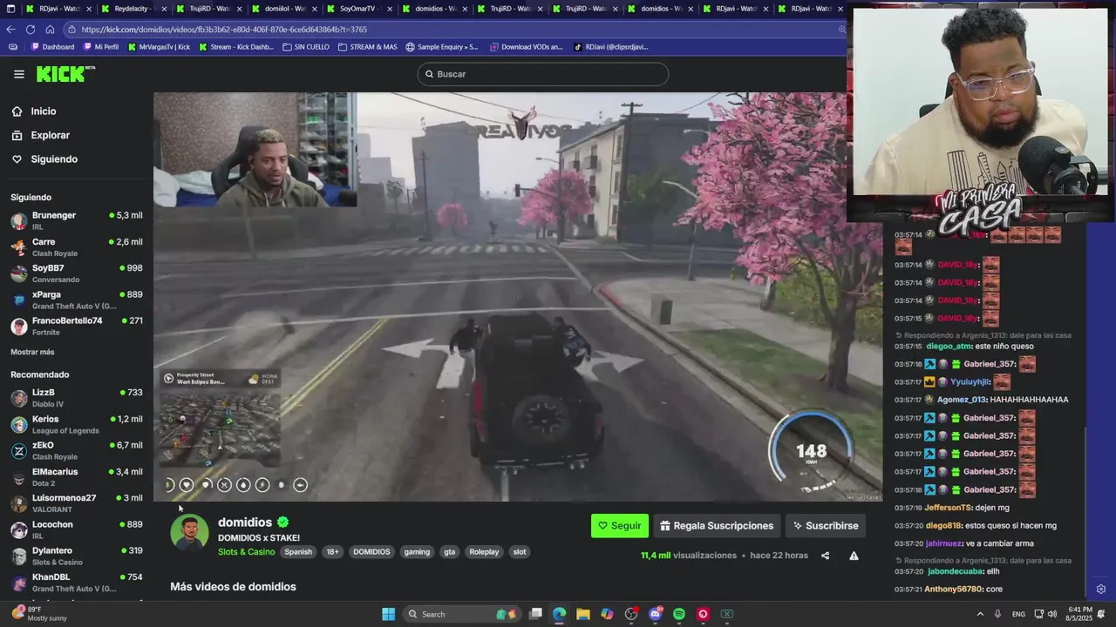Open Copilot from the taskbar
1116x627 pixels.
point(607,614)
